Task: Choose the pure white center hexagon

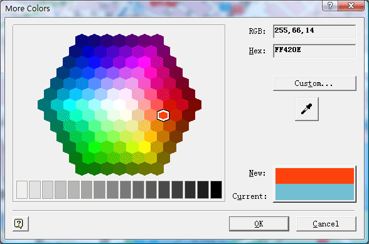Action: pyautogui.click(x=119, y=105)
